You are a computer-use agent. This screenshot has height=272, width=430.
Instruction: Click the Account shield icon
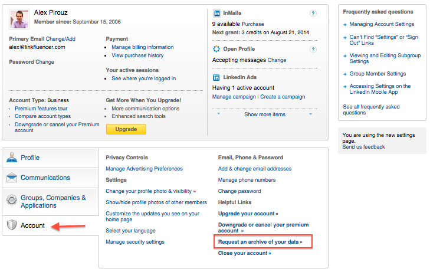point(12,225)
